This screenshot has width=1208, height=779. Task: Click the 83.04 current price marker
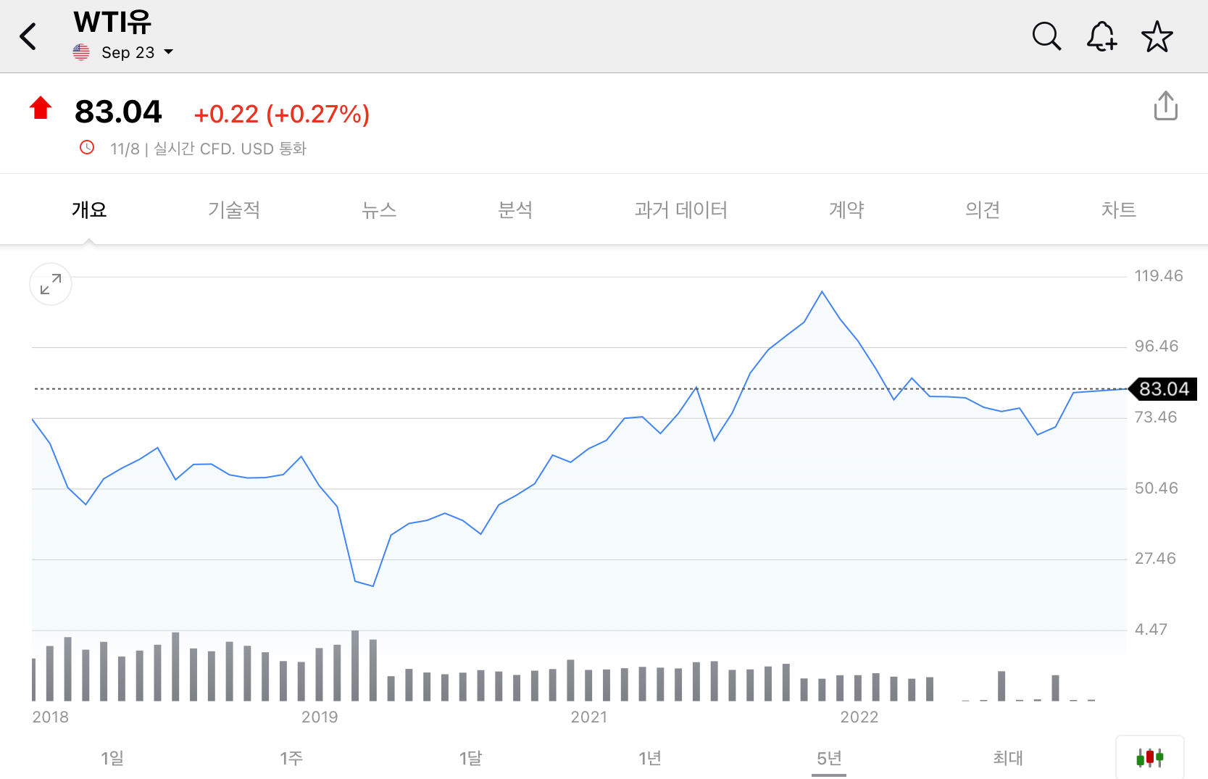point(1164,389)
